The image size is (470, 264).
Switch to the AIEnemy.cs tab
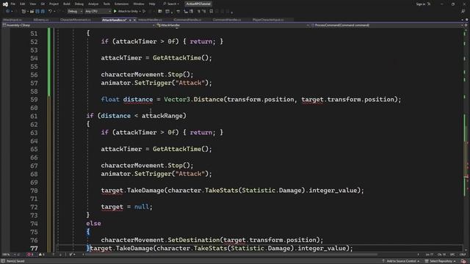41,20
